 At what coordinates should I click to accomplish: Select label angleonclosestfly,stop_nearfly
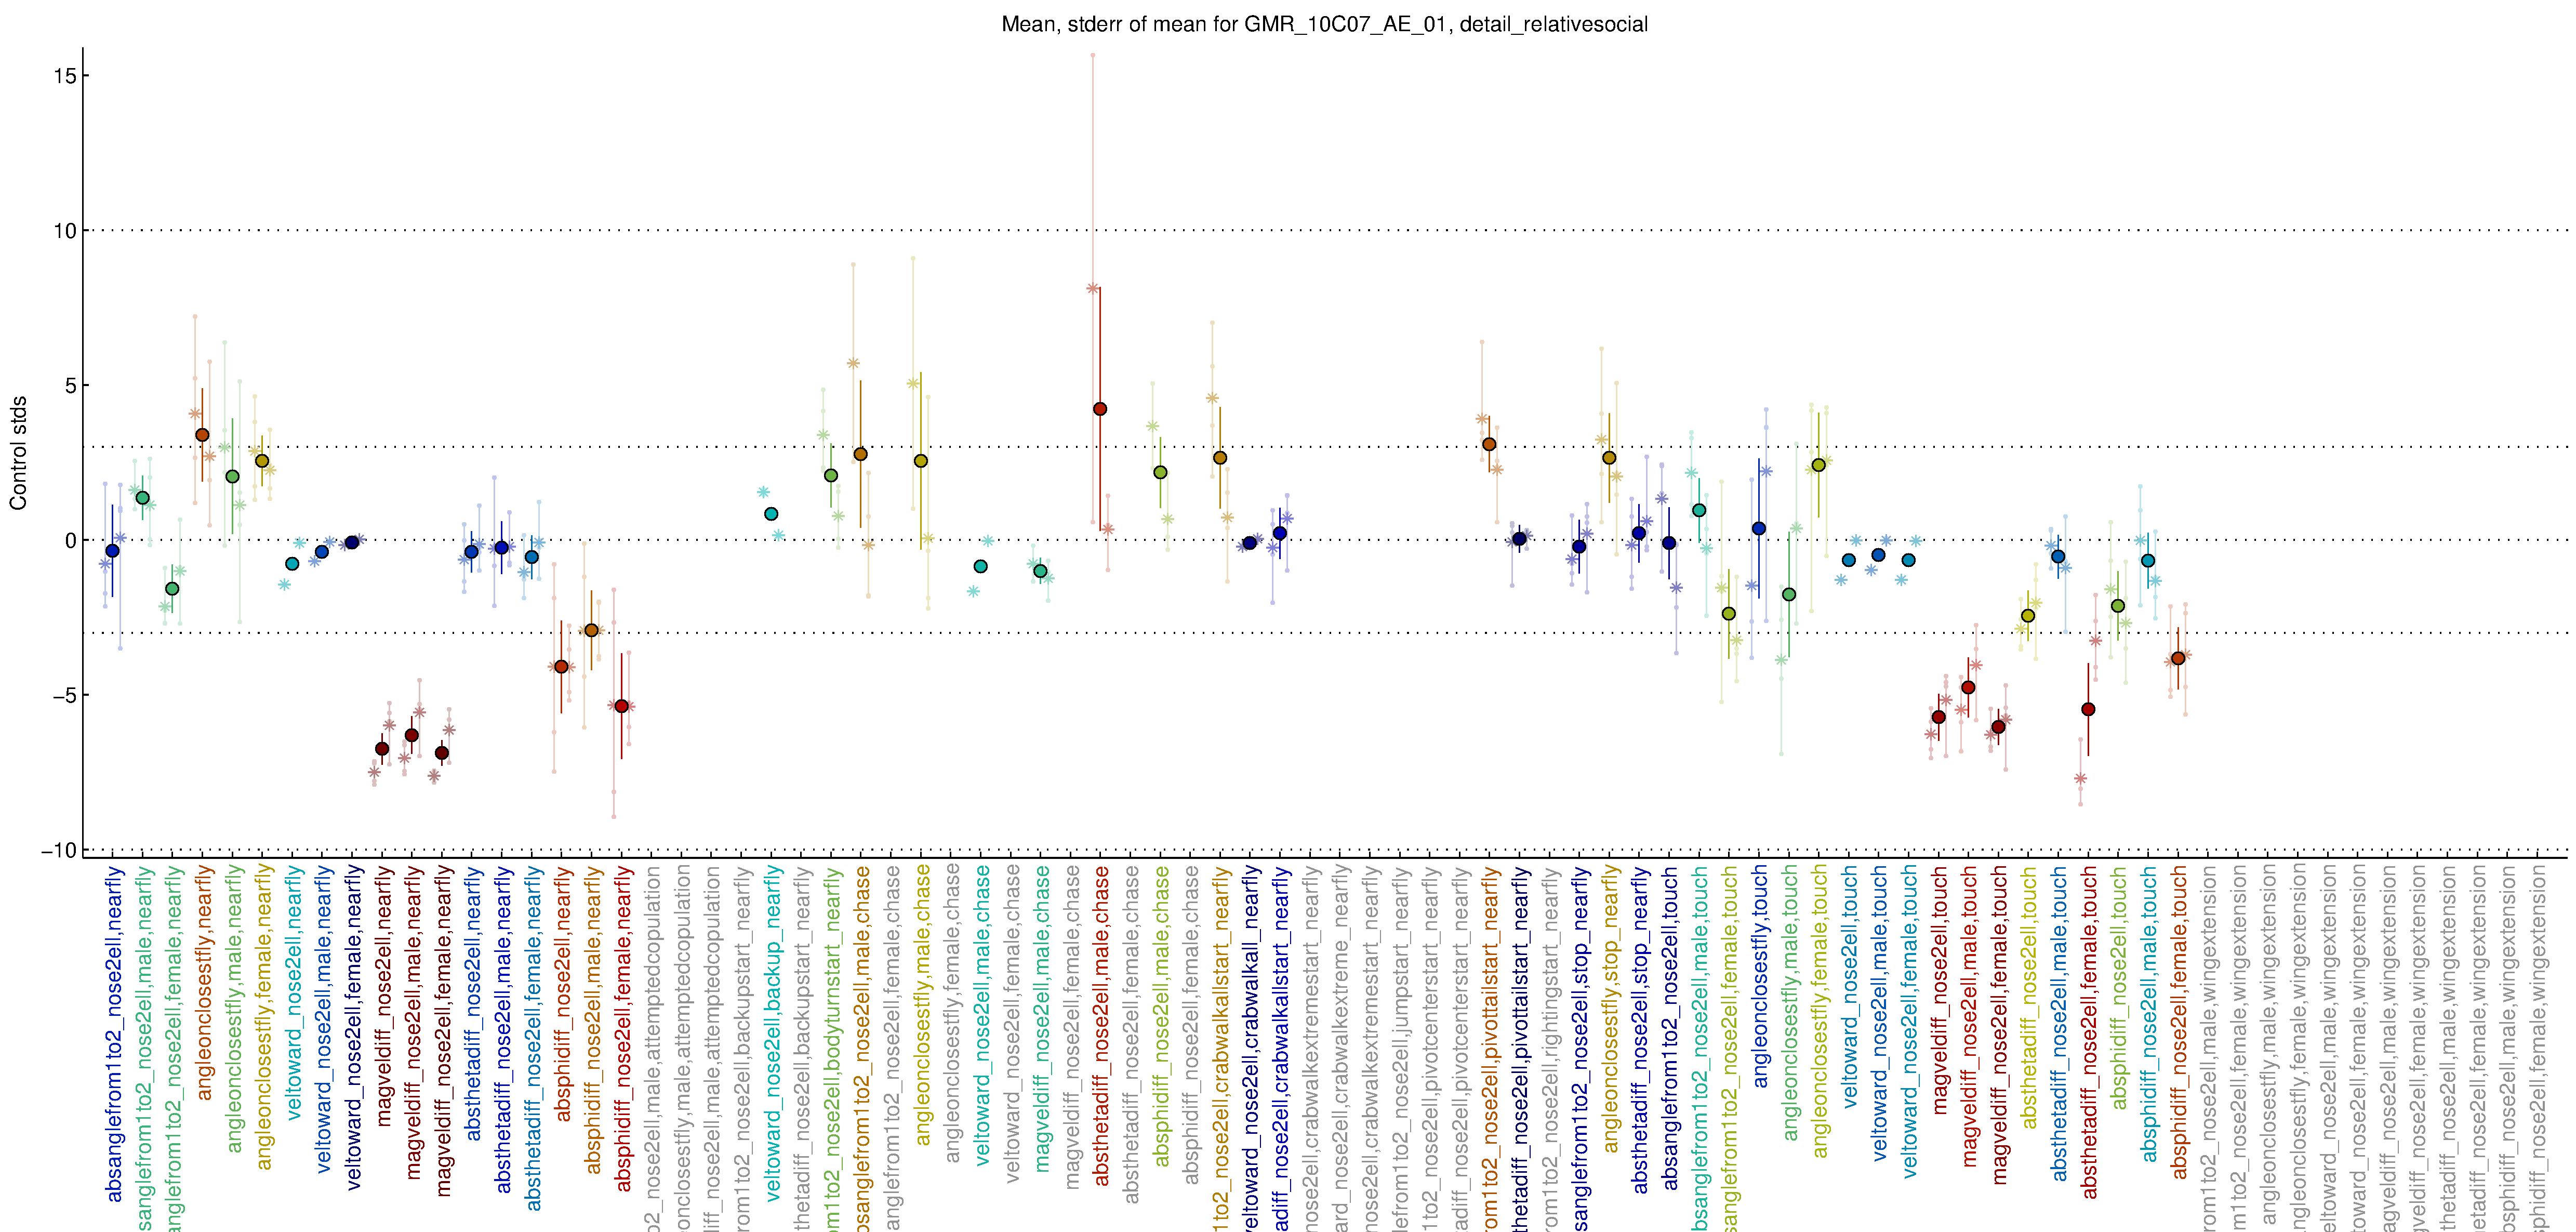[1611, 1009]
